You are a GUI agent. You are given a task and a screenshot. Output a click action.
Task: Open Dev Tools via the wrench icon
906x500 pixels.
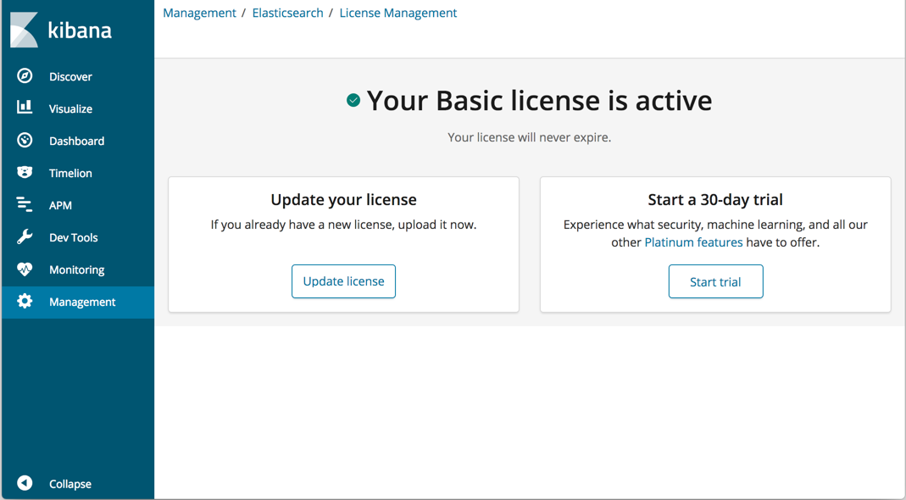click(25, 237)
